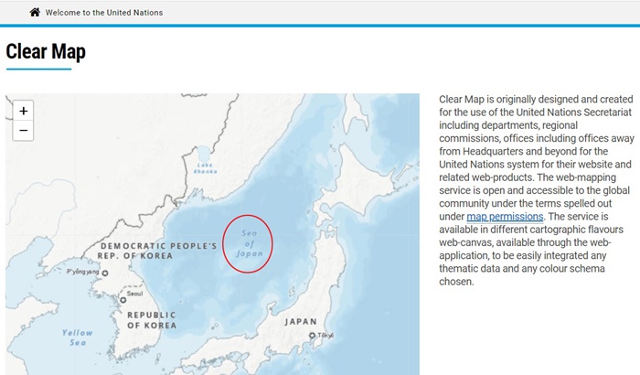Click the Clear Map page heading
This screenshot has width=640, height=375.
click(46, 52)
